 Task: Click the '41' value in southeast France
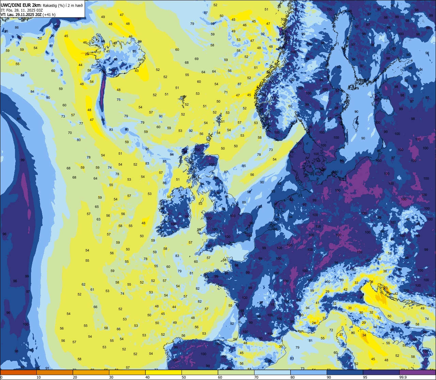(x=317, y=303)
